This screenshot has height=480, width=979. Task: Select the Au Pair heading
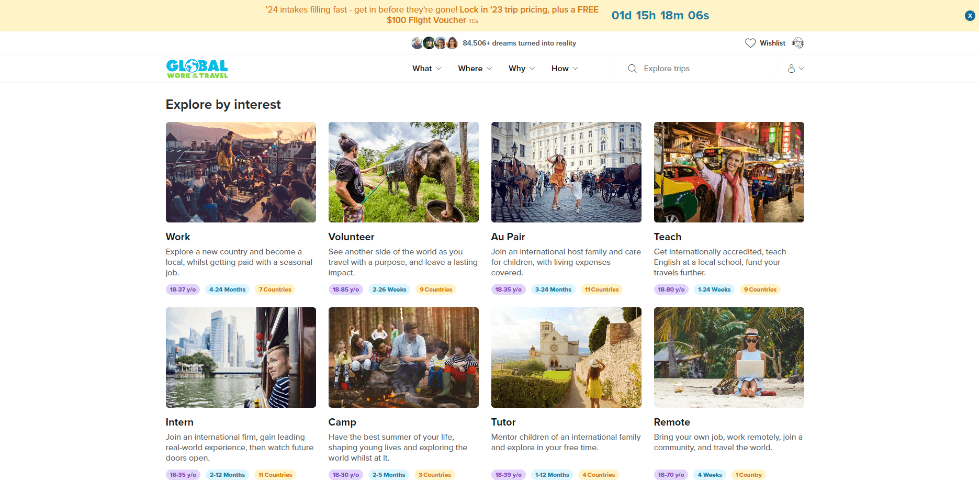[508, 237]
